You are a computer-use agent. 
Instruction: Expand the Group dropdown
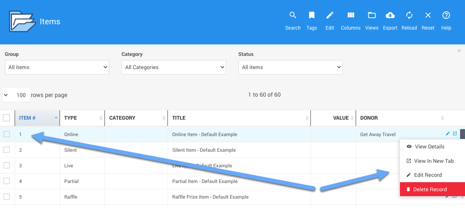[57, 67]
